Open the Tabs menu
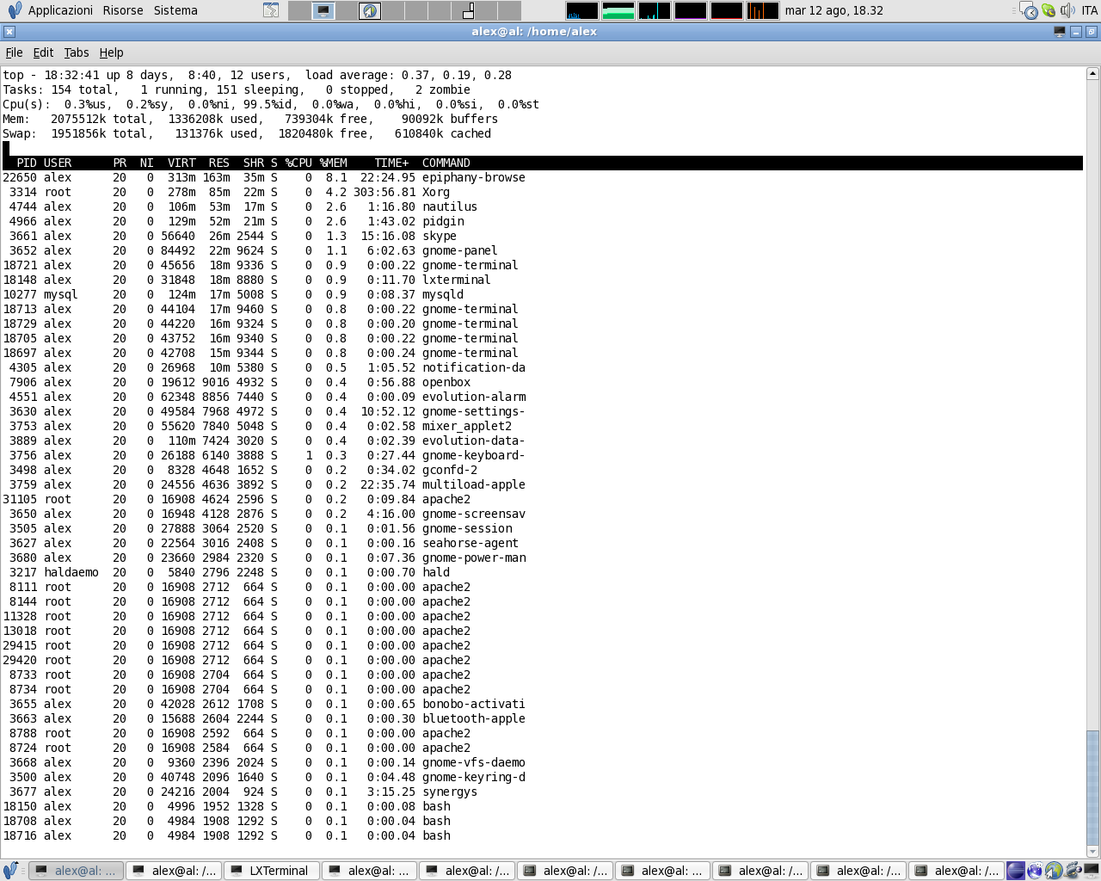This screenshot has height=881, width=1101. tap(77, 52)
